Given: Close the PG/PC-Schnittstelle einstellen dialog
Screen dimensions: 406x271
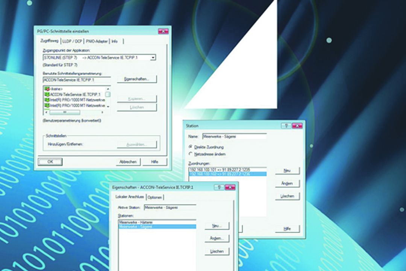Looking at the screenshot, I should (163, 31).
